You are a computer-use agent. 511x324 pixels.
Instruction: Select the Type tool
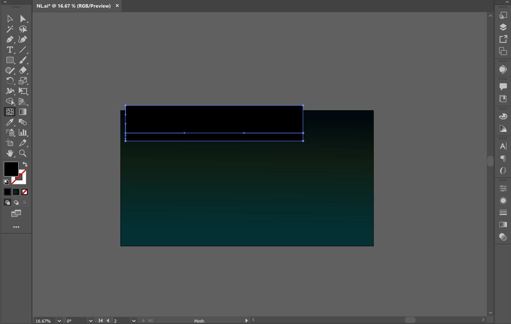pyautogui.click(x=10, y=50)
